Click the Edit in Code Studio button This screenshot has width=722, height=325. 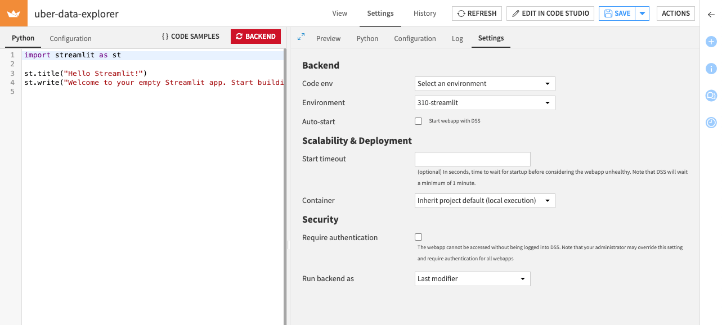click(550, 13)
